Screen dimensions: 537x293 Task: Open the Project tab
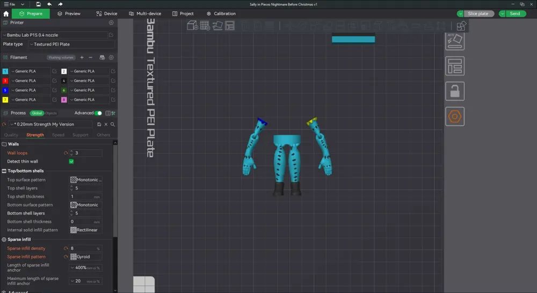click(183, 14)
